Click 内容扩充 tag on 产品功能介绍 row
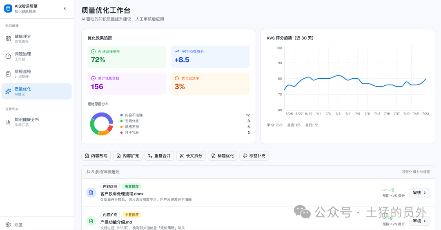 point(110,215)
